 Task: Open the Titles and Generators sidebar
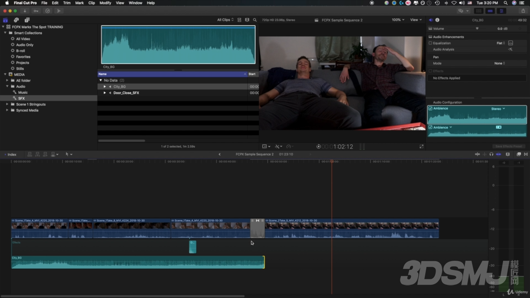[27, 20]
